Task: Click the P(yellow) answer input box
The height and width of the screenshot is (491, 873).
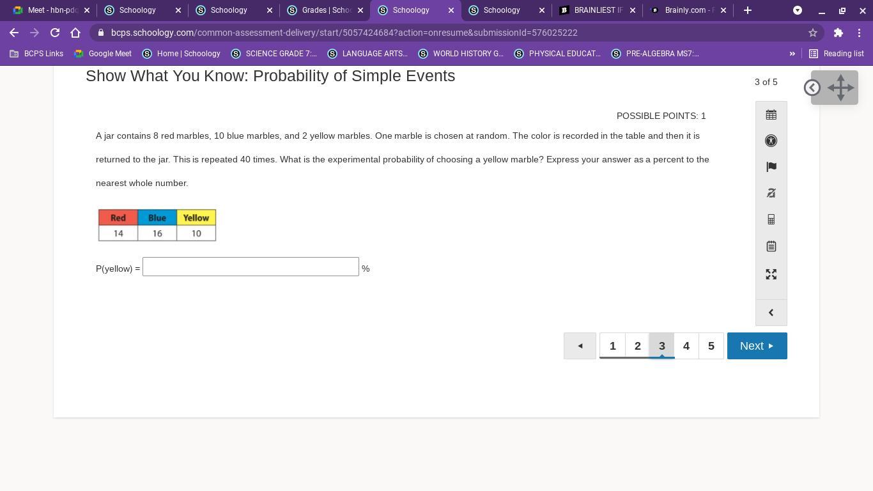Action: point(251,267)
